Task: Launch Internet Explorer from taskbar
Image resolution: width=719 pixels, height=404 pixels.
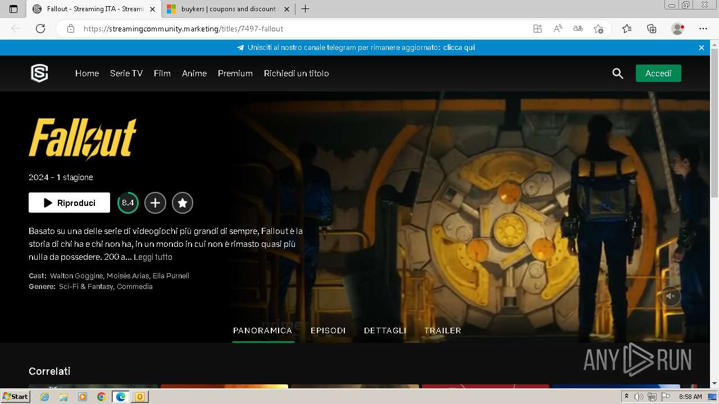Action: (45, 397)
